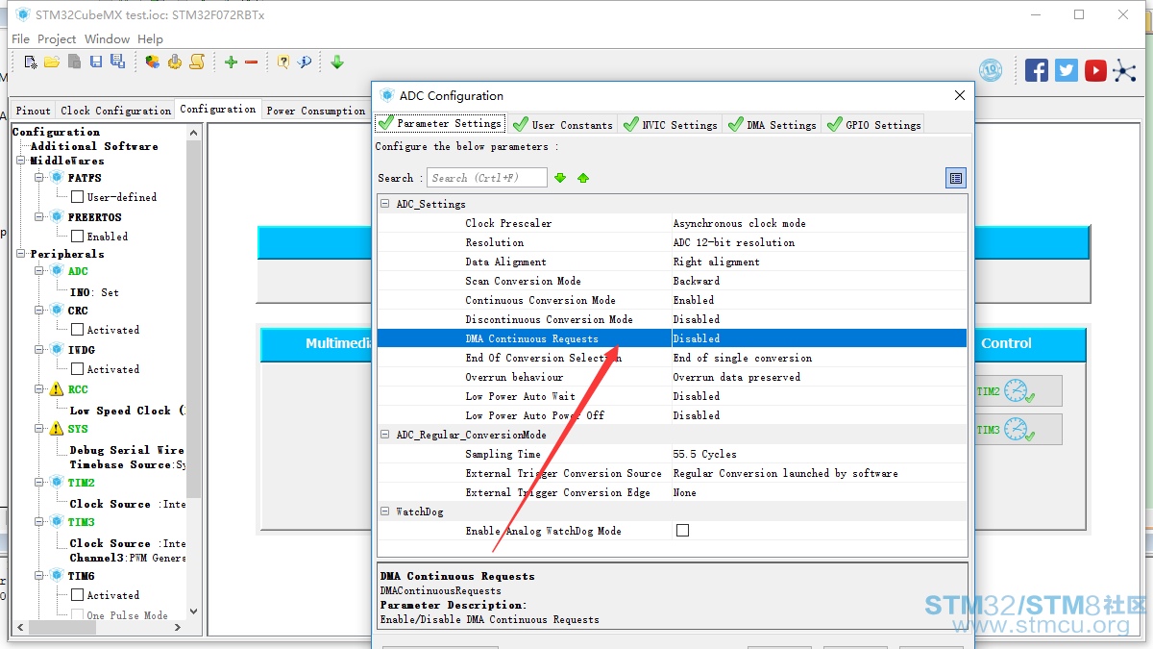The image size is (1153, 649).
Task: Switch to the Pinout tab
Action: (x=34, y=111)
